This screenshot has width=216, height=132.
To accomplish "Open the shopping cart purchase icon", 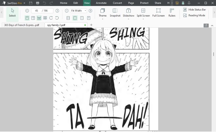I will [177, 3].
